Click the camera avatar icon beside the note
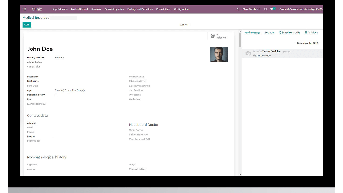The height and width of the screenshot is (193, 343). (248, 53)
